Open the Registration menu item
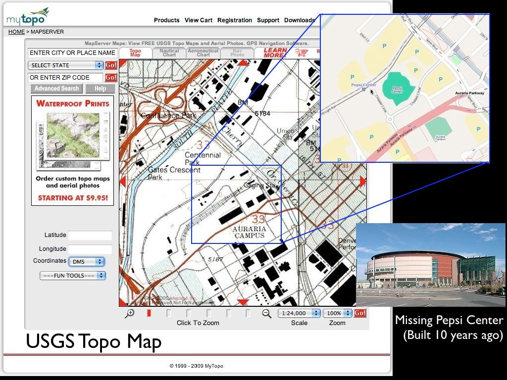507x380 pixels. 234,20
